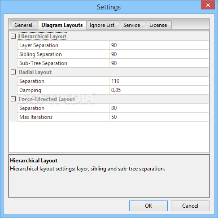Viewport: 218px width, 218px height.
Task: Open the Ignore List tab
Action: 103,25
